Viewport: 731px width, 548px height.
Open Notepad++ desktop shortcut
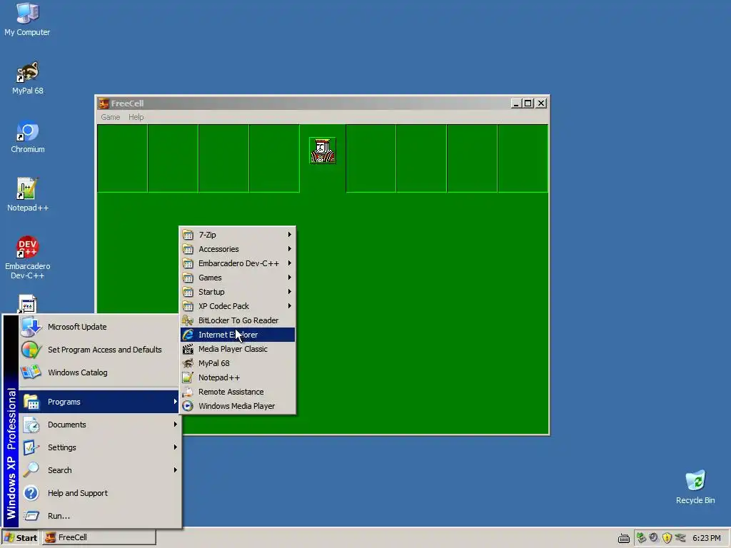pos(27,196)
